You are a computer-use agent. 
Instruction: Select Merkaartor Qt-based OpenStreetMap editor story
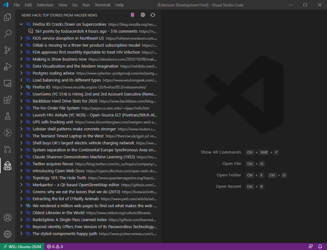88,185
